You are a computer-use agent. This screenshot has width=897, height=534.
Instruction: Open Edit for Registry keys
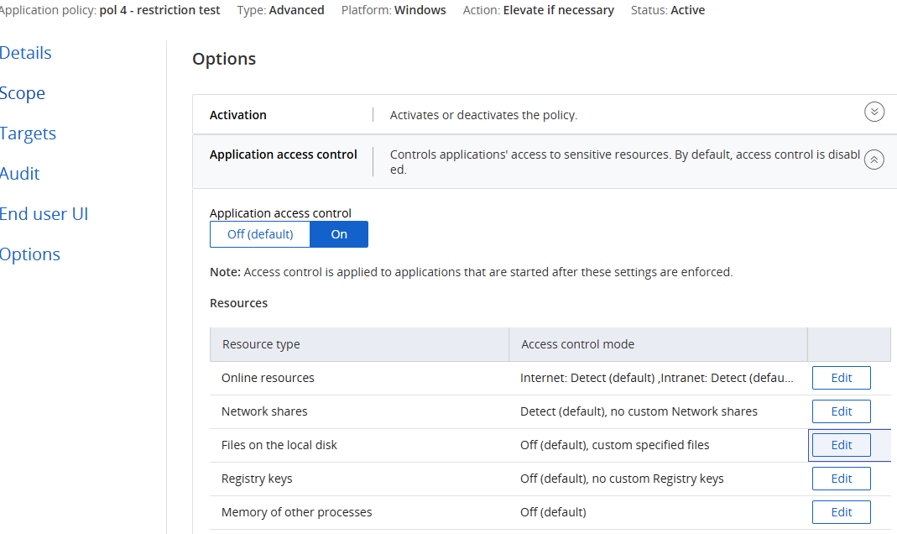pos(841,479)
